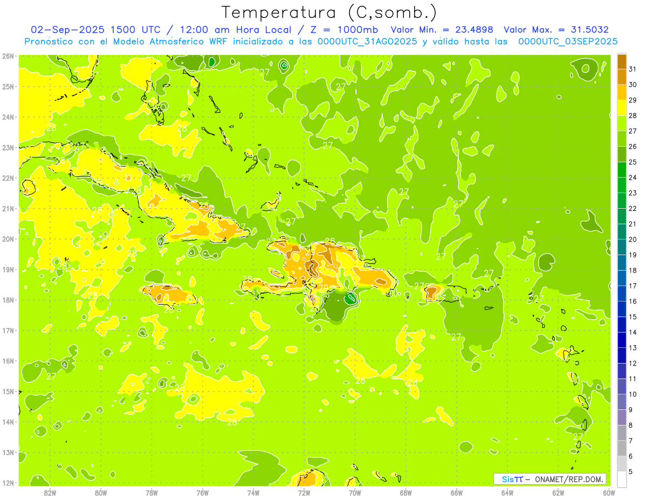Viewport: 647px width, 500px height.
Task: Click the '19N' latitude axis label
Action: click(9, 269)
